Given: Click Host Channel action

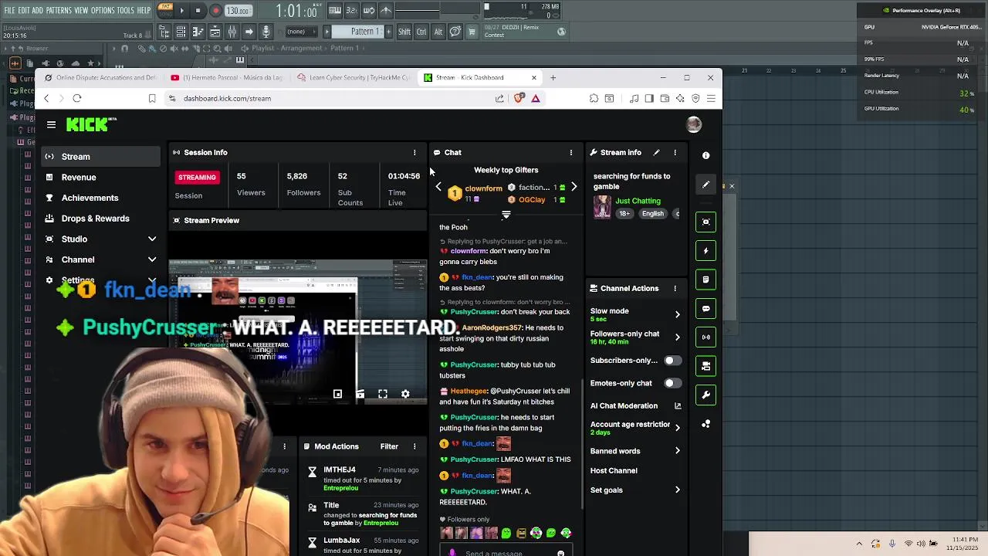Looking at the screenshot, I should tap(614, 470).
